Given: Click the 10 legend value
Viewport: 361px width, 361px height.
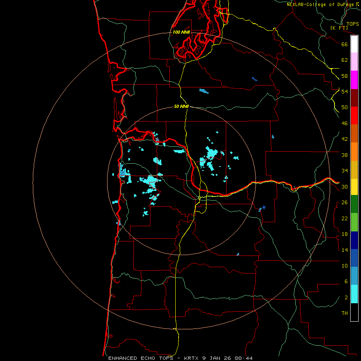Looking at the screenshot, I should 345,266.
